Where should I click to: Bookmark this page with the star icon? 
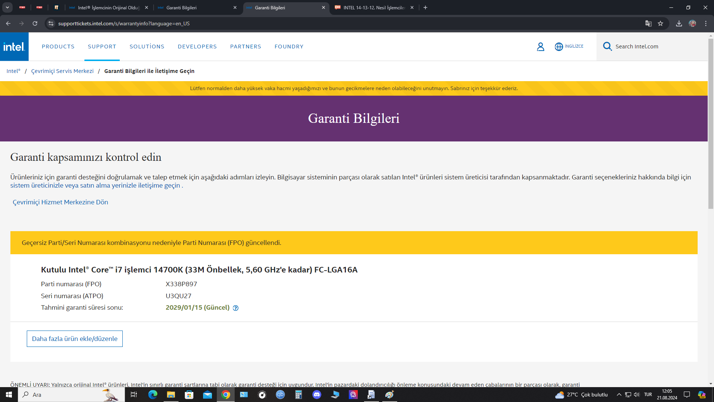click(x=660, y=23)
